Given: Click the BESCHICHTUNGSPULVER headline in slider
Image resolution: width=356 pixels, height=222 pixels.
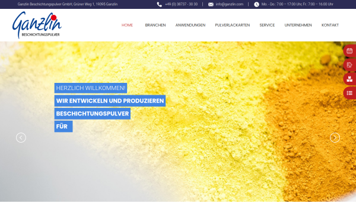Looking at the screenshot, I should [93, 114].
